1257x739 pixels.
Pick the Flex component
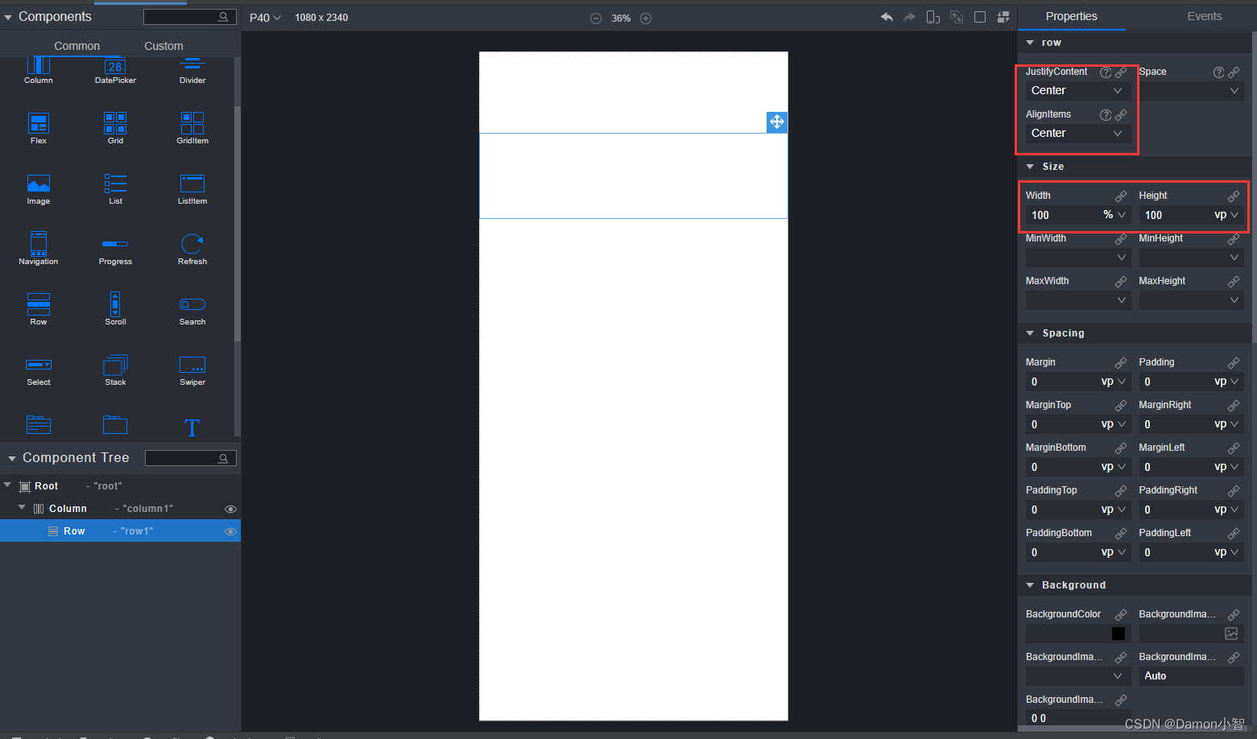pos(38,129)
